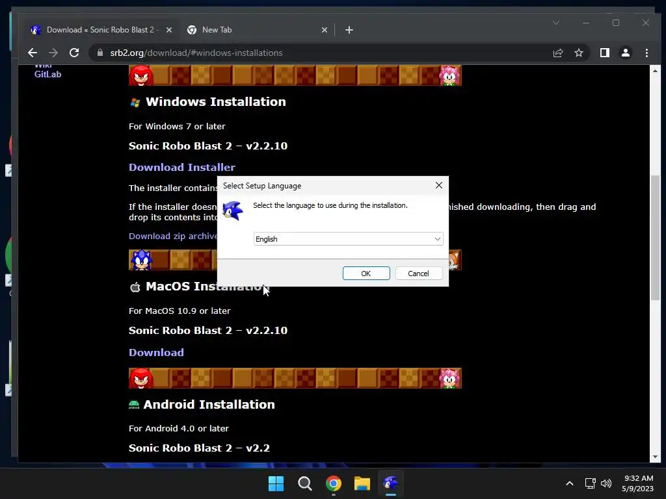Close the New Tab tab
The width and height of the screenshot is (666, 499).
tap(324, 30)
